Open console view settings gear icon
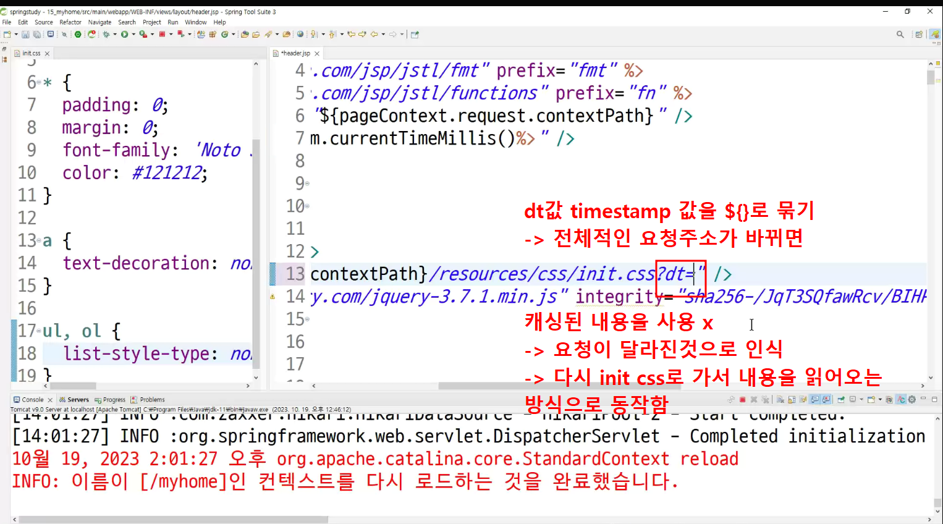The width and height of the screenshot is (943, 524). click(x=911, y=400)
